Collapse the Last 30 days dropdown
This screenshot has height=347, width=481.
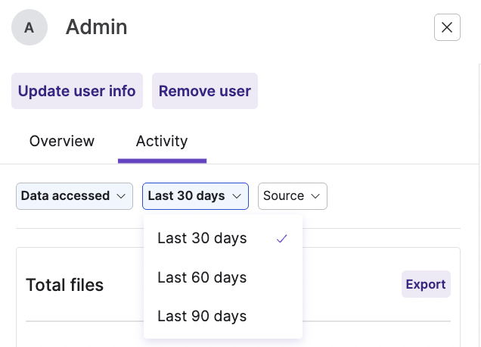(195, 196)
